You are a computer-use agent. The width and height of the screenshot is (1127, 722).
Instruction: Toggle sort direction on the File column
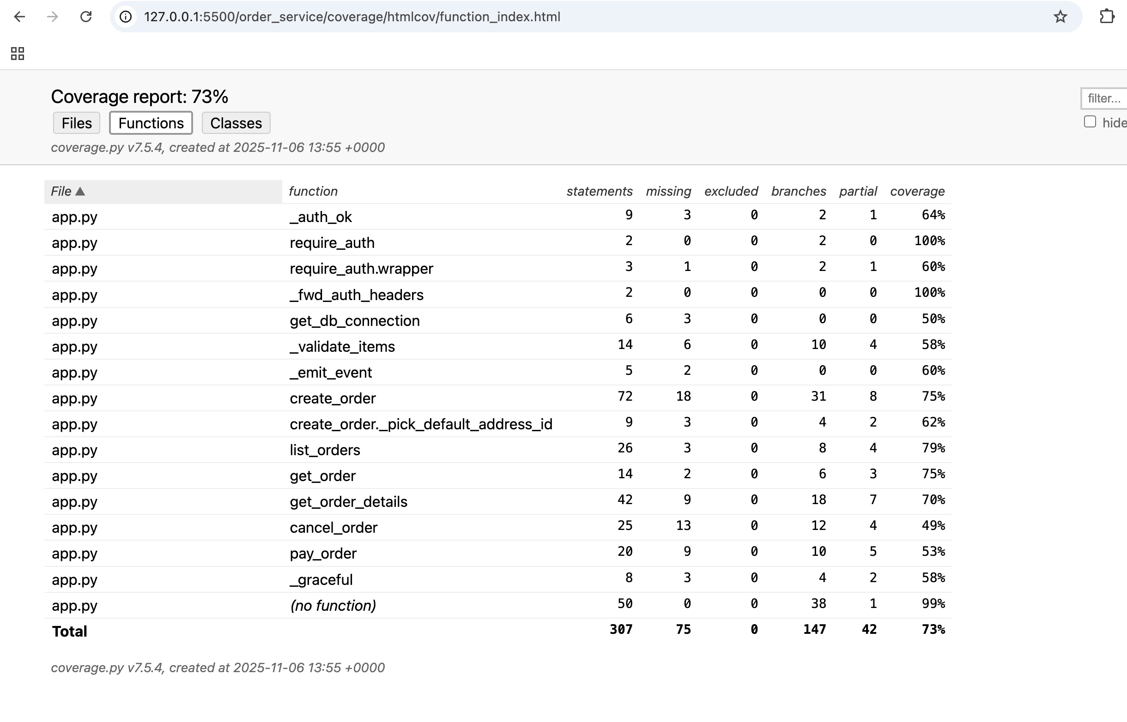pos(68,191)
